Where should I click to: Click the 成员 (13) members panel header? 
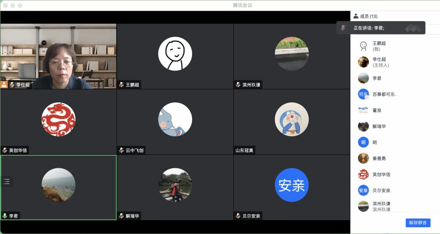click(365, 16)
